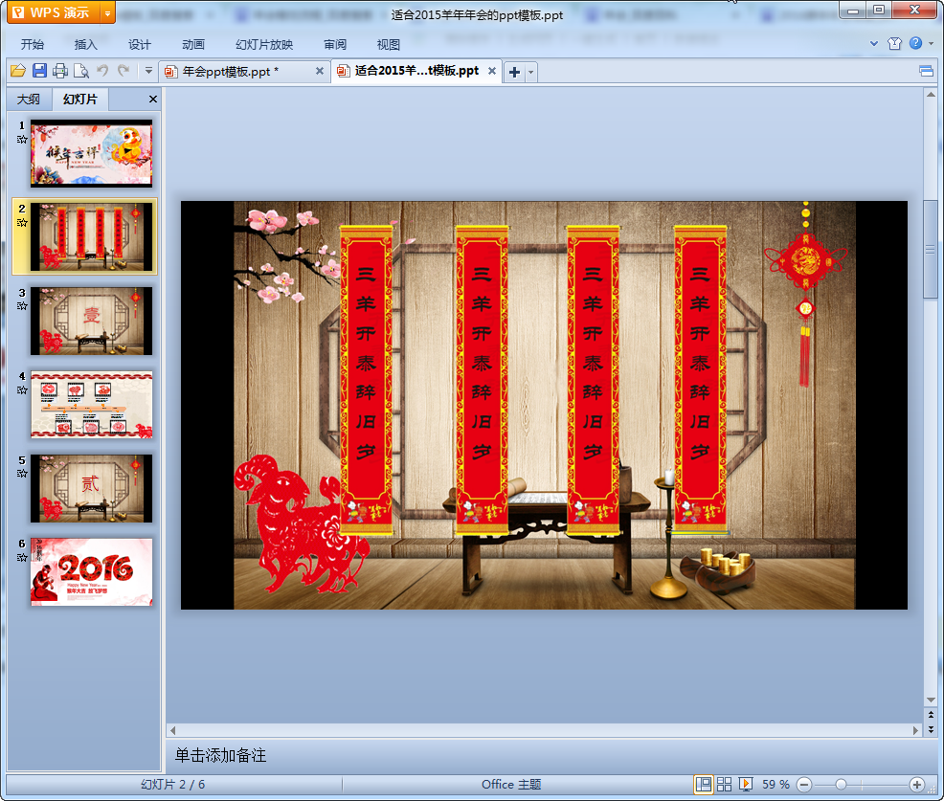Click animation star icon under slide 6

(x=22, y=557)
